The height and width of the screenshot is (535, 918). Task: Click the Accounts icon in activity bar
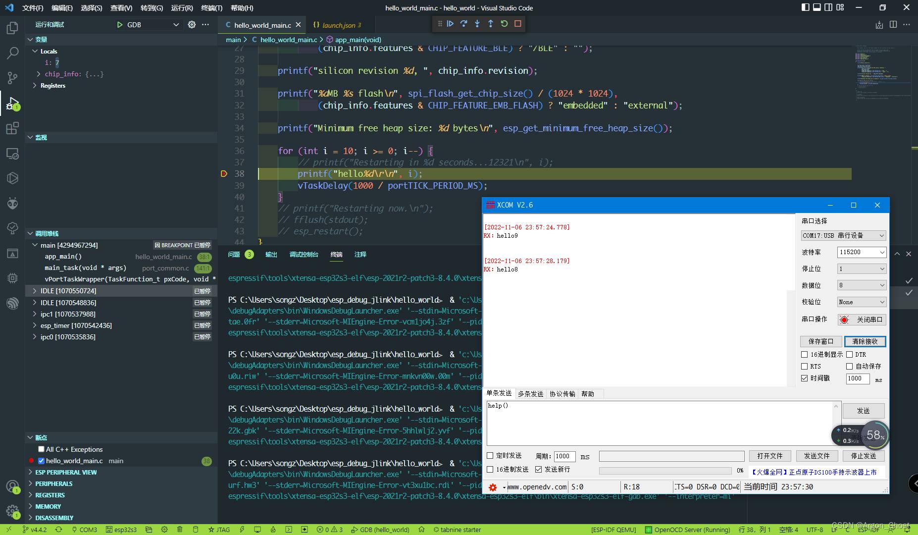tap(12, 486)
